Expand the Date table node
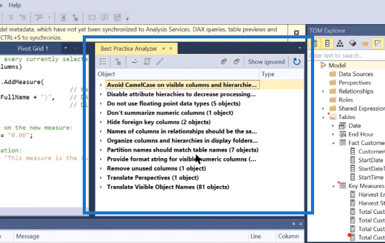The image size is (385, 243). point(333,126)
